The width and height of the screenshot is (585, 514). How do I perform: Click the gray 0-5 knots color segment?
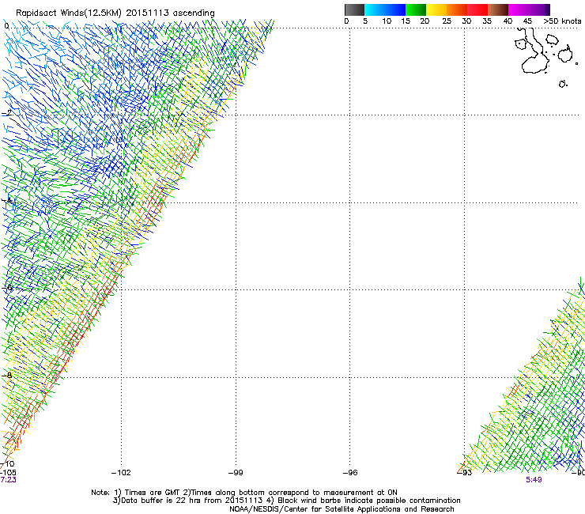click(x=354, y=9)
